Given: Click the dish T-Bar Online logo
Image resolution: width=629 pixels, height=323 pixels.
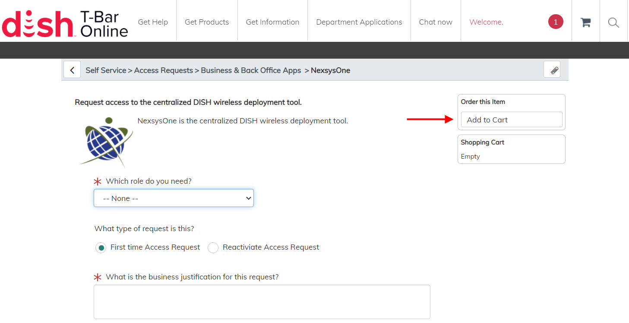Looking at the screenshot, I should (x=65, y=23).
